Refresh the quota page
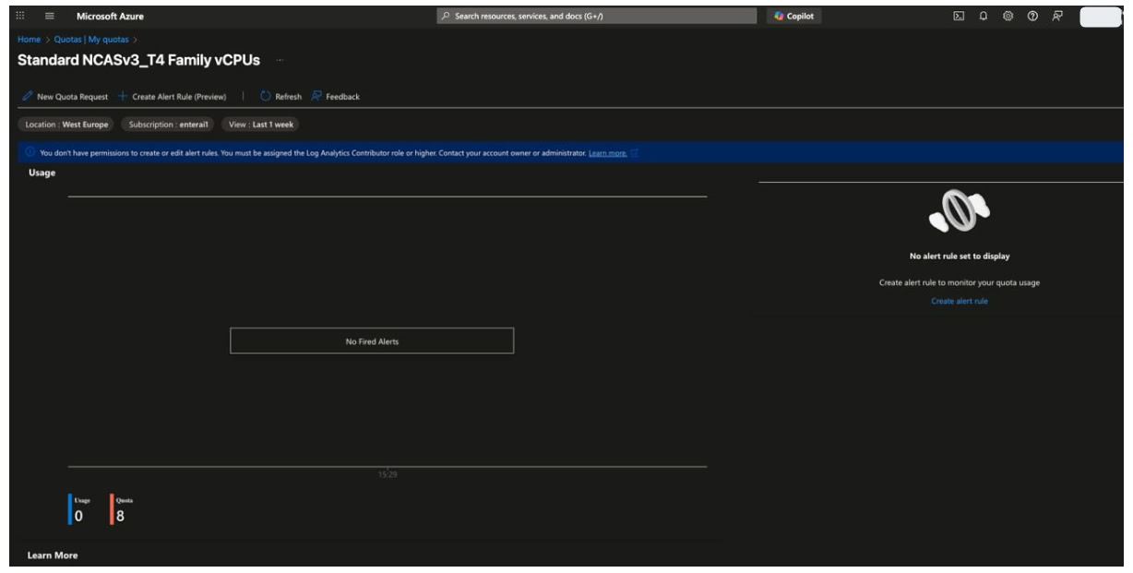1133x573 pixels. pyautogui.click(x=281, y=96)
